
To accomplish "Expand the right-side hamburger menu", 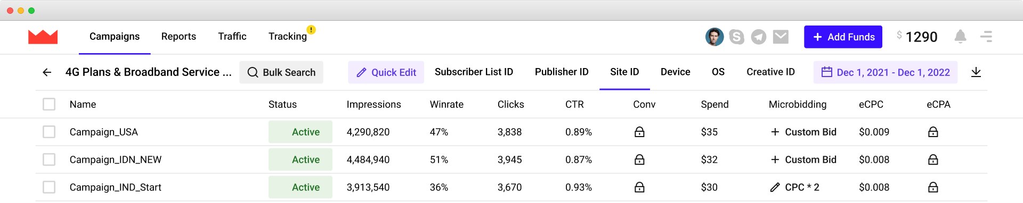I will (x=986, y=36).
